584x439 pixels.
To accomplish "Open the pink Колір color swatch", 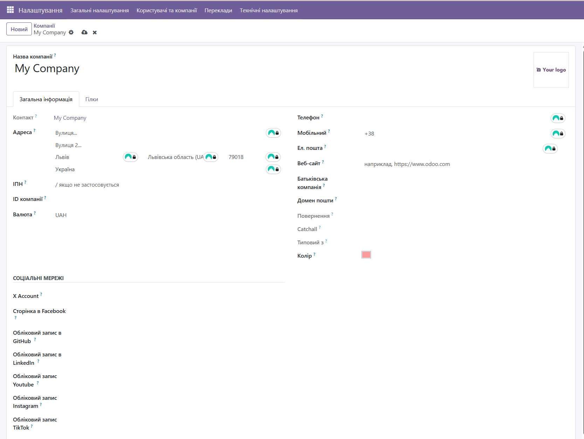I will click(x=366, y=255).
